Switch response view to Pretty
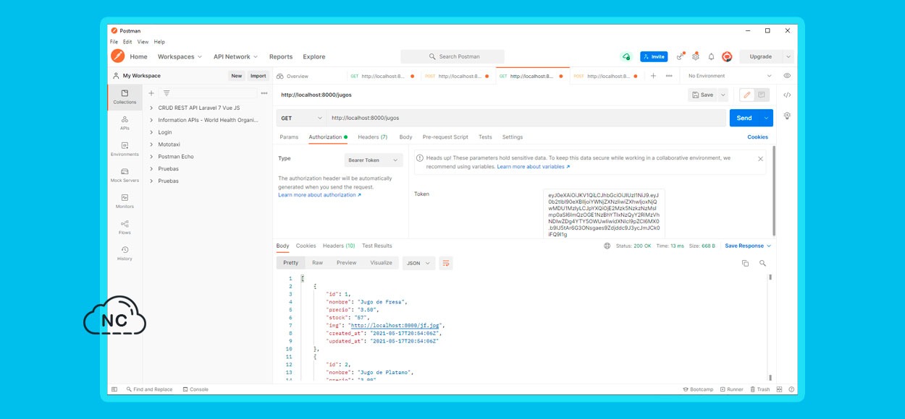Viewport: 905px width, 419px height. [290, 263]
